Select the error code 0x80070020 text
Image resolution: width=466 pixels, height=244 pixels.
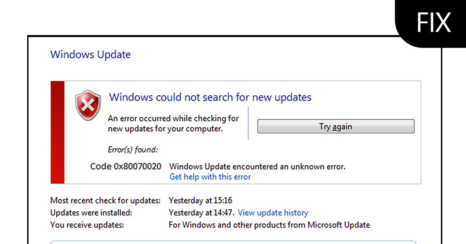point(125,166)
